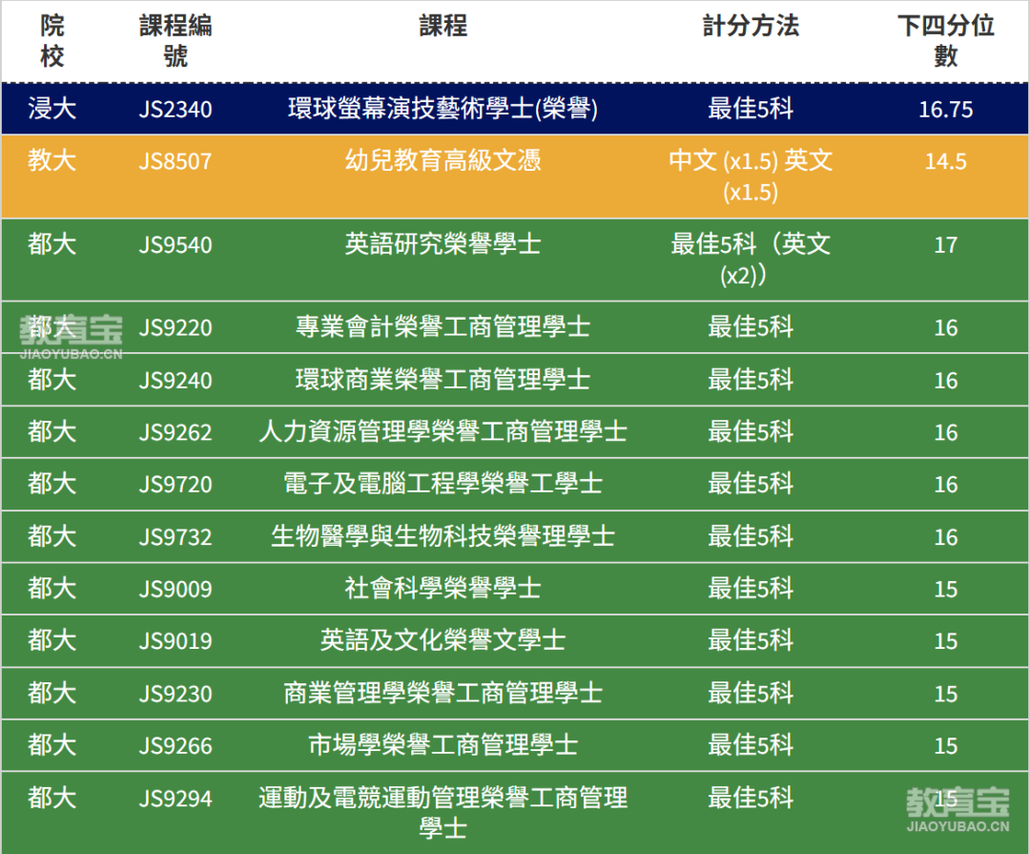Viewport: 1030px width, 854px height.
Task: Select course code JS9220
Action: coord(175,327)
